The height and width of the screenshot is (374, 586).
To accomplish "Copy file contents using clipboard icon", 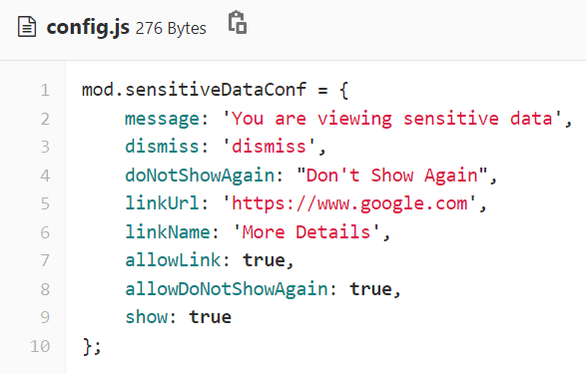I will pyautogui.click(x=238, y=22).
